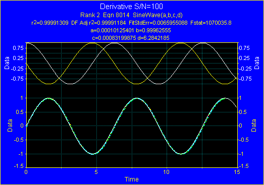Click the white "Data" label on left axis
The height and width of the screenshot is (185, 264).
click(x=7, y=63)
